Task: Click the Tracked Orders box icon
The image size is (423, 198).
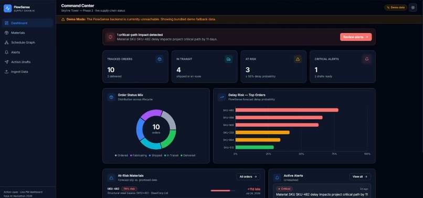Action: (160, 59)
